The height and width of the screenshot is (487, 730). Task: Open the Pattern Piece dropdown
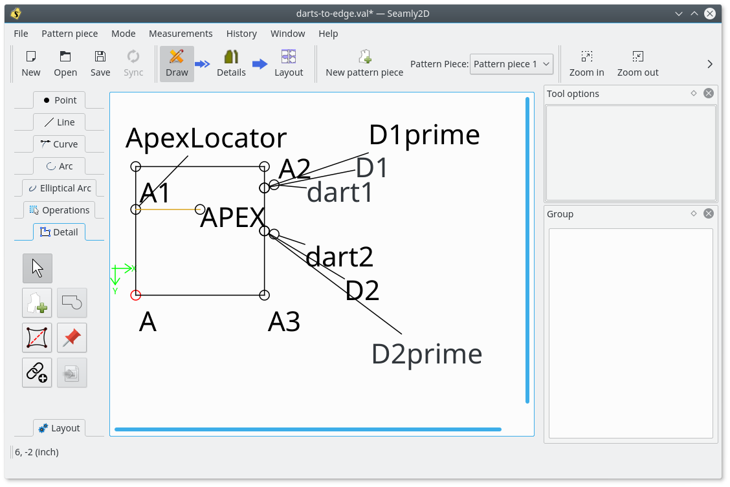511,64
